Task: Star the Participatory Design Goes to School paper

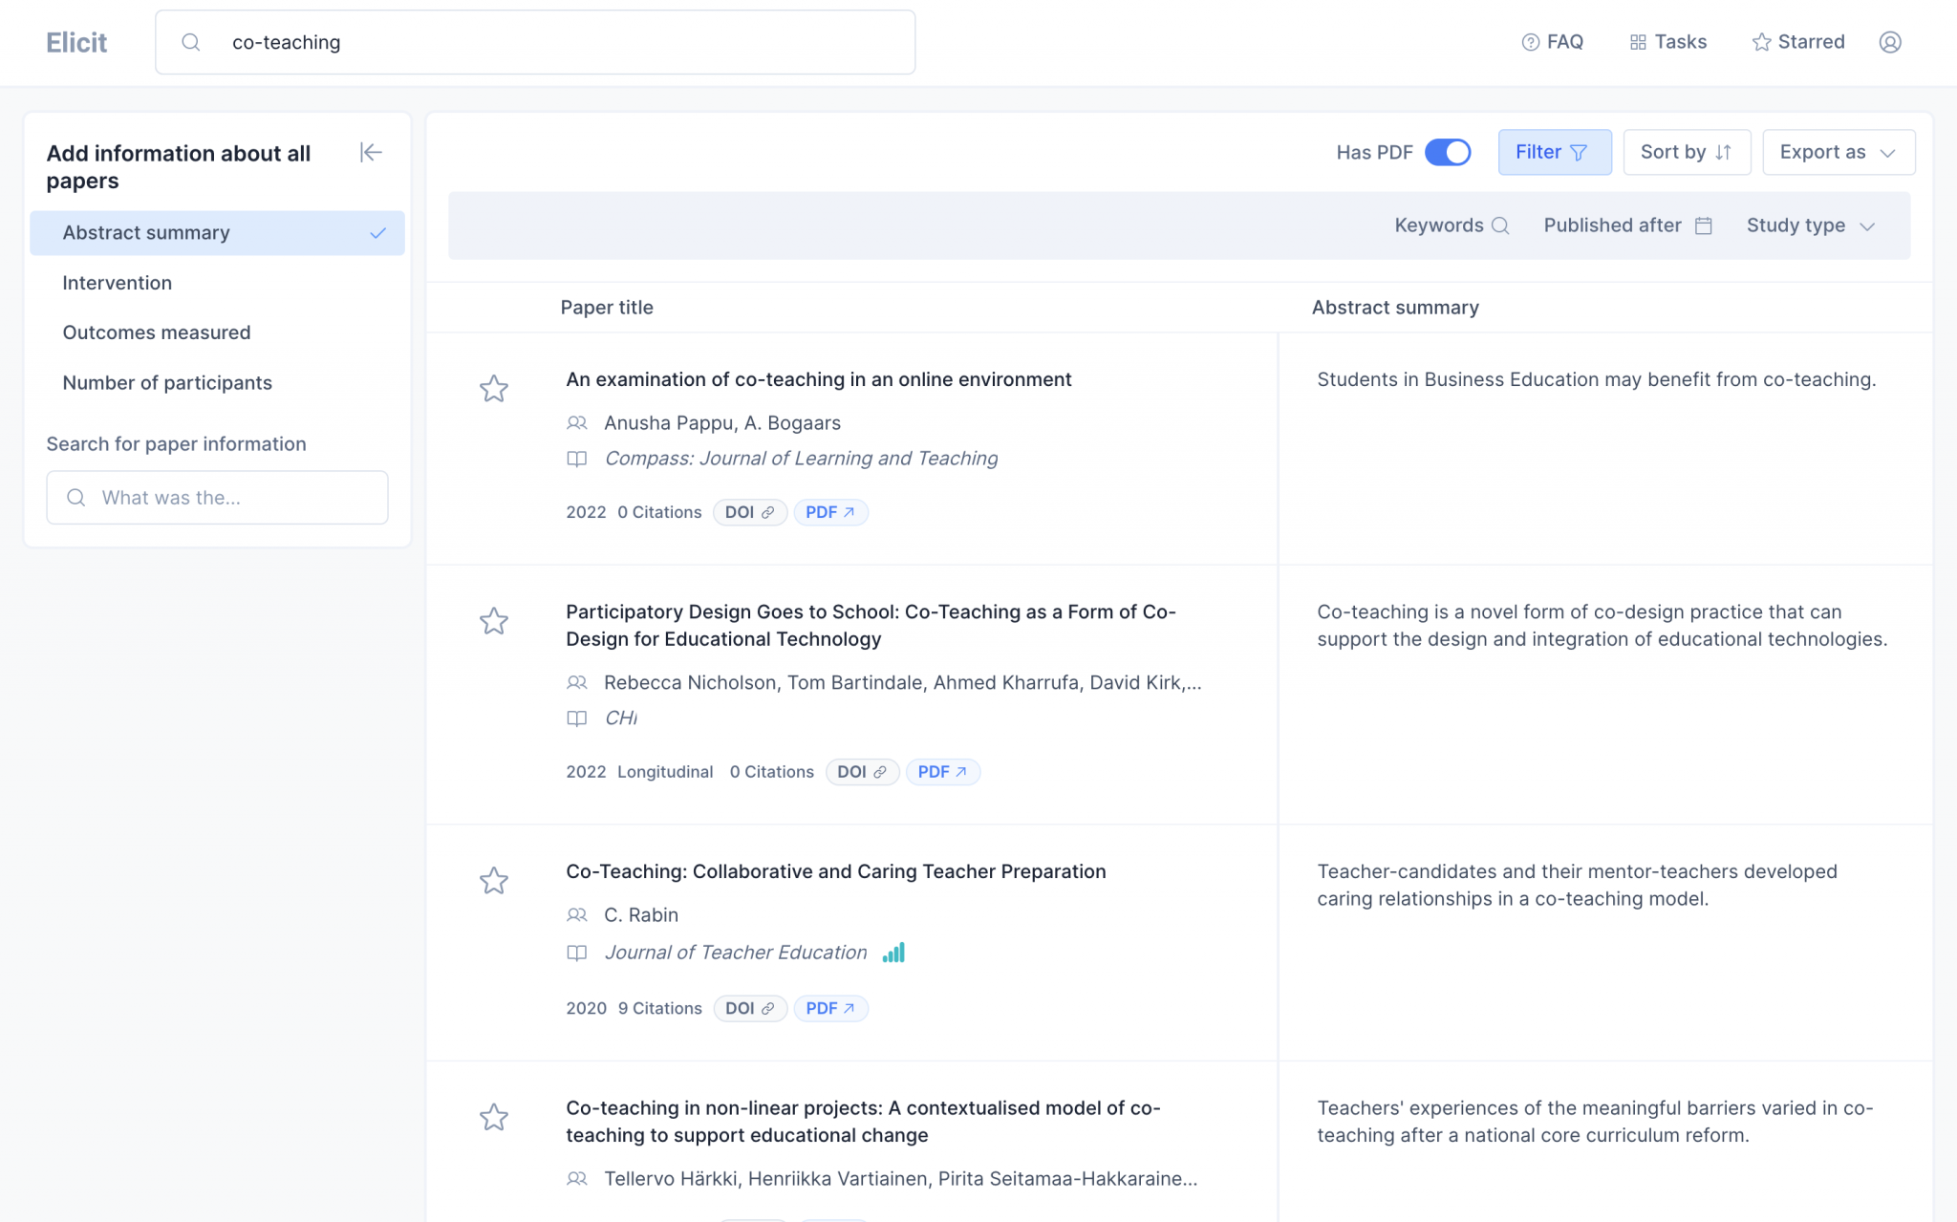Action: point(493,622)
